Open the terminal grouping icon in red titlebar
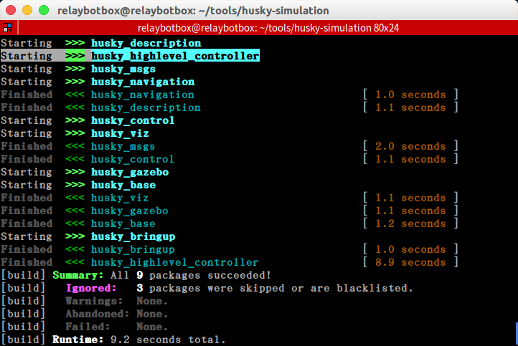This screenshot has height=346, width=518. point(8,28)
